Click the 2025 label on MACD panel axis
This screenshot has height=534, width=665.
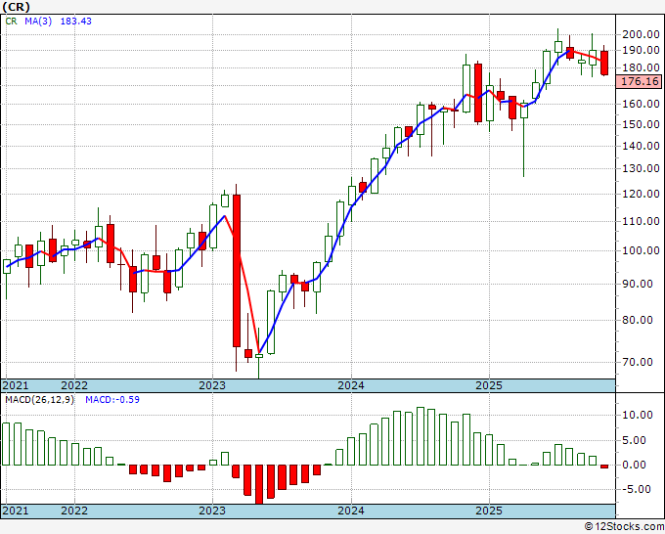click(x=489, y=511)
